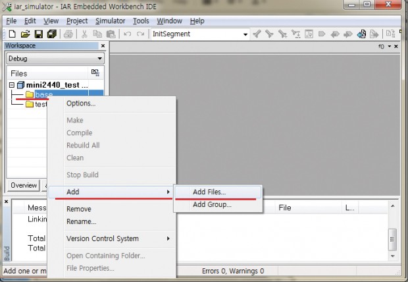Click the Toggle Bookmark icon

pyautogui.click(x=322, y=34)
